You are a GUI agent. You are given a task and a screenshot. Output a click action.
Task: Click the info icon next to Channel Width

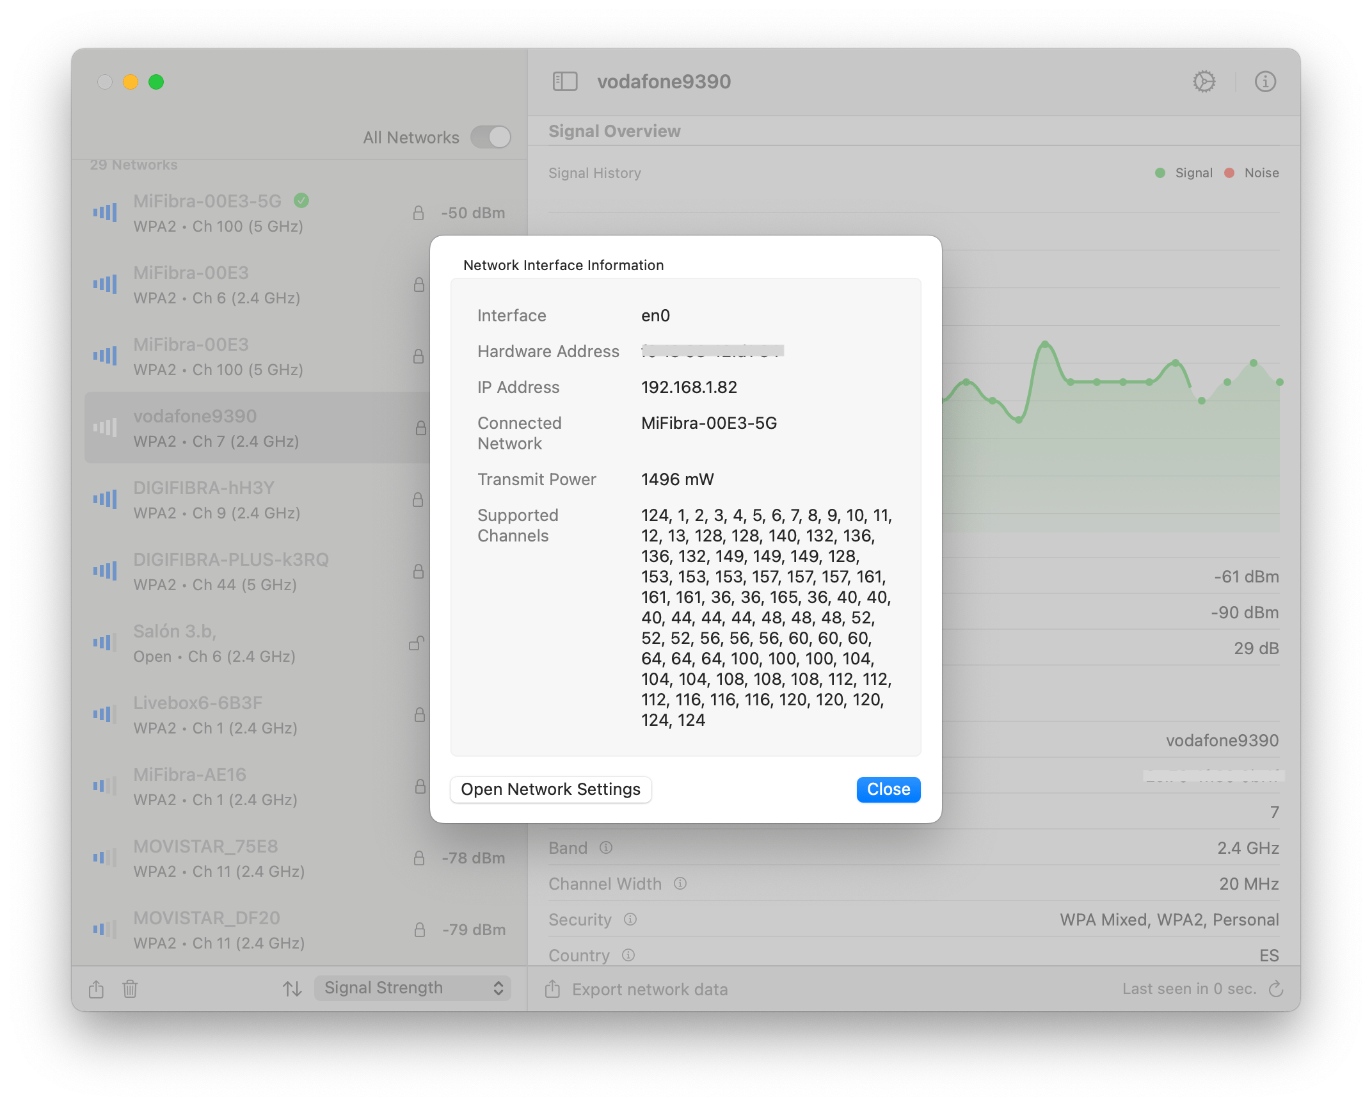point(680,883)
